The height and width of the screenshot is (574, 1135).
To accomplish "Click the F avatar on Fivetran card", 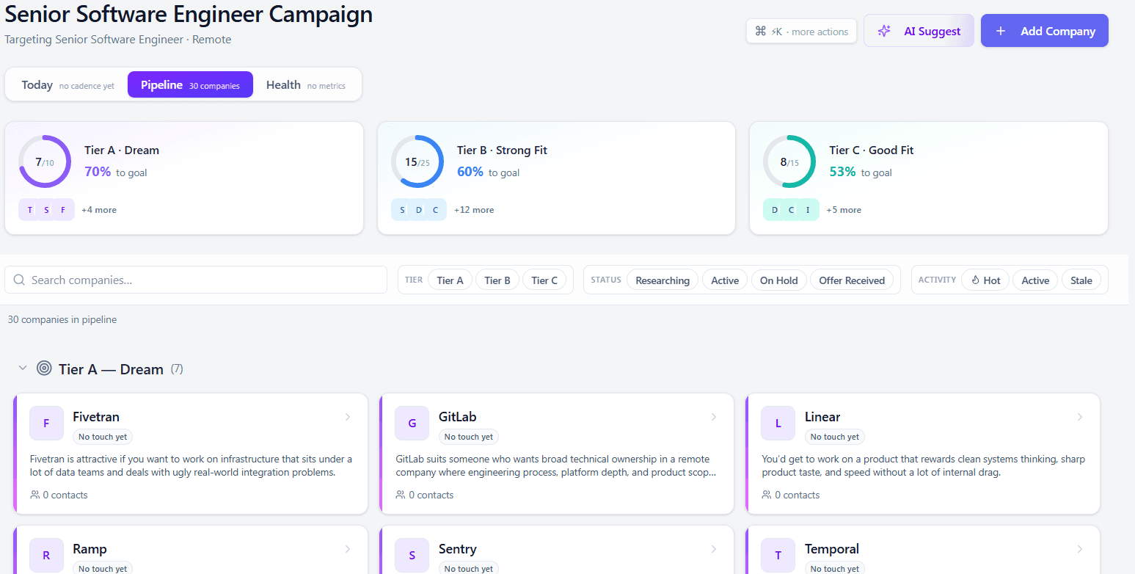I will point(46,423).
